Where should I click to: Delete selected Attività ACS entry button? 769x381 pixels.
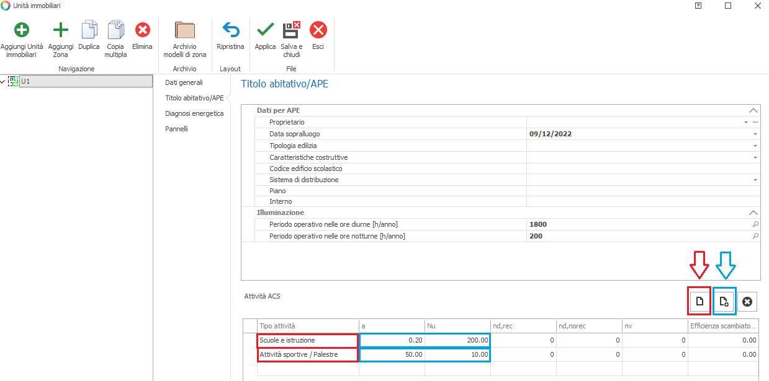[x=747, y=301]
